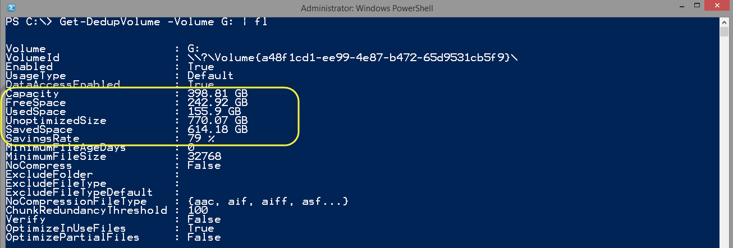Click the ChunkRedundancyThreshold value 100
The width and height of the screenshot is (733, 248).
(198, 210)
